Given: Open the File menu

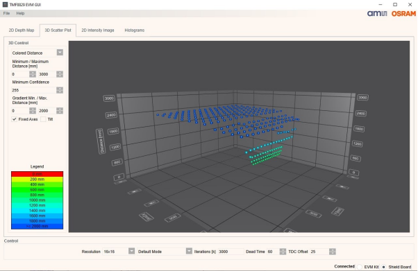Looking at the screenshot, I should point(6,13).
